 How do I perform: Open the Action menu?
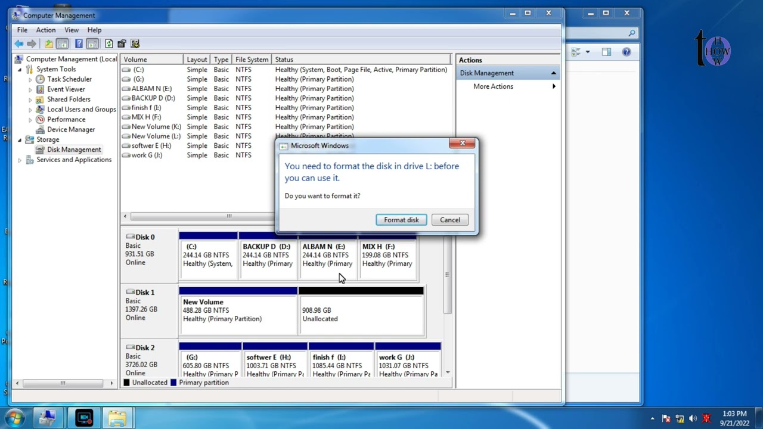[x=46, y=30]
